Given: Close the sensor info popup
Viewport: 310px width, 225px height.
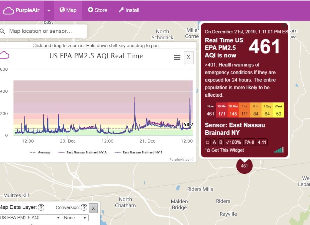Looking at the screenshot, I should 285,25.
